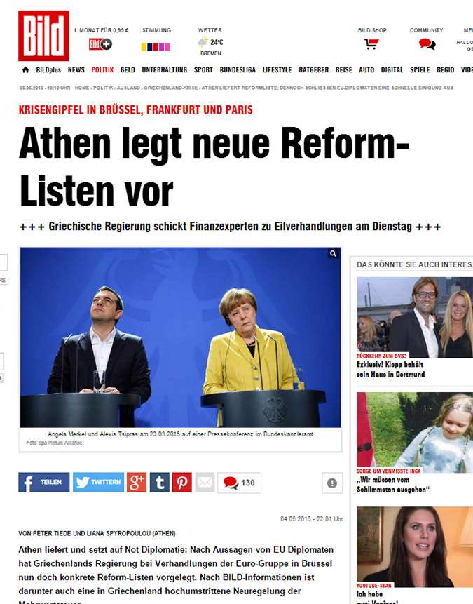Image resolution: width=473 pixels, height=604 pixels.
Task: Report the article with the exclamation icon
Action: (x=332, y=483)
